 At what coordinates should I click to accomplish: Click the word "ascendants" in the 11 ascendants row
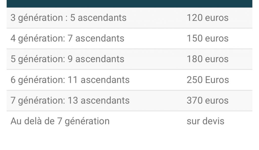(x=105, y=80)
